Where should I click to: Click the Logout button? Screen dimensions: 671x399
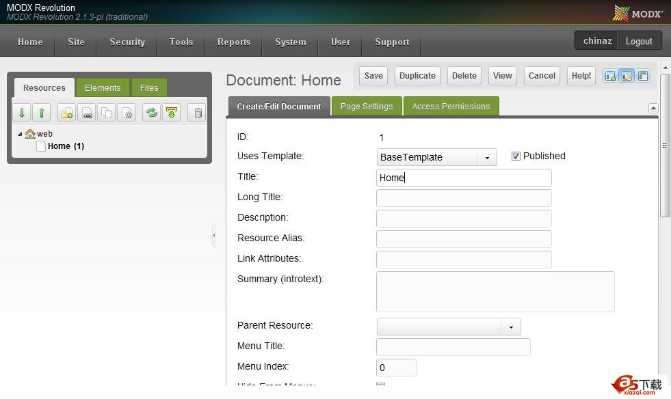tap(639, 41)
